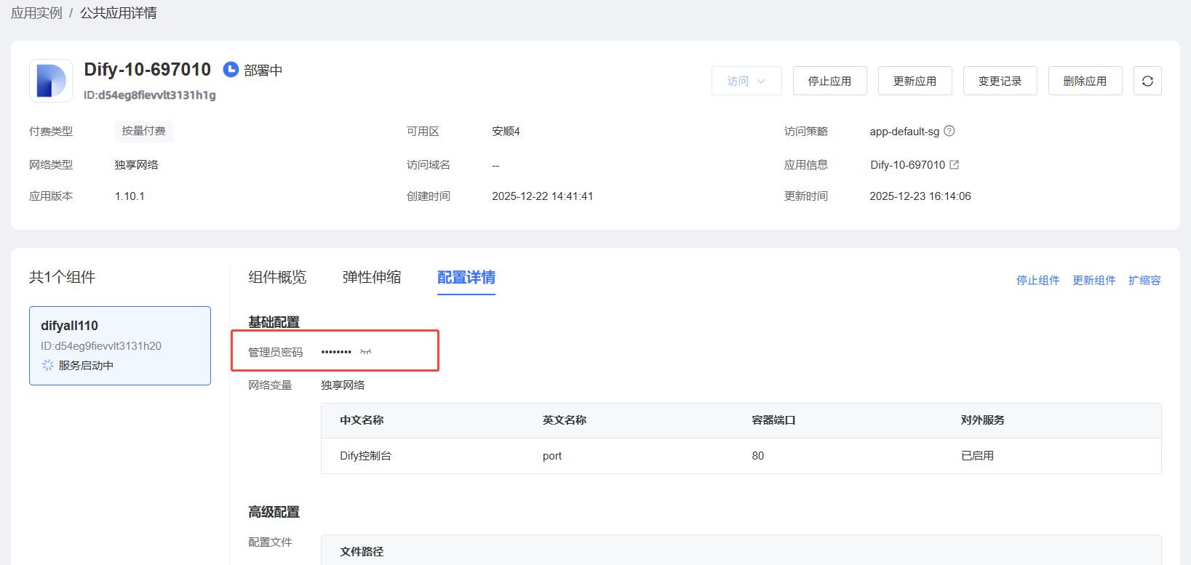Reveal the admin password with eye icon

366,352
